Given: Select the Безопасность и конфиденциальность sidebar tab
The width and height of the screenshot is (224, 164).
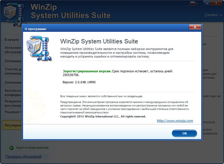Looking at the screenshot, I should pos(12,93).
